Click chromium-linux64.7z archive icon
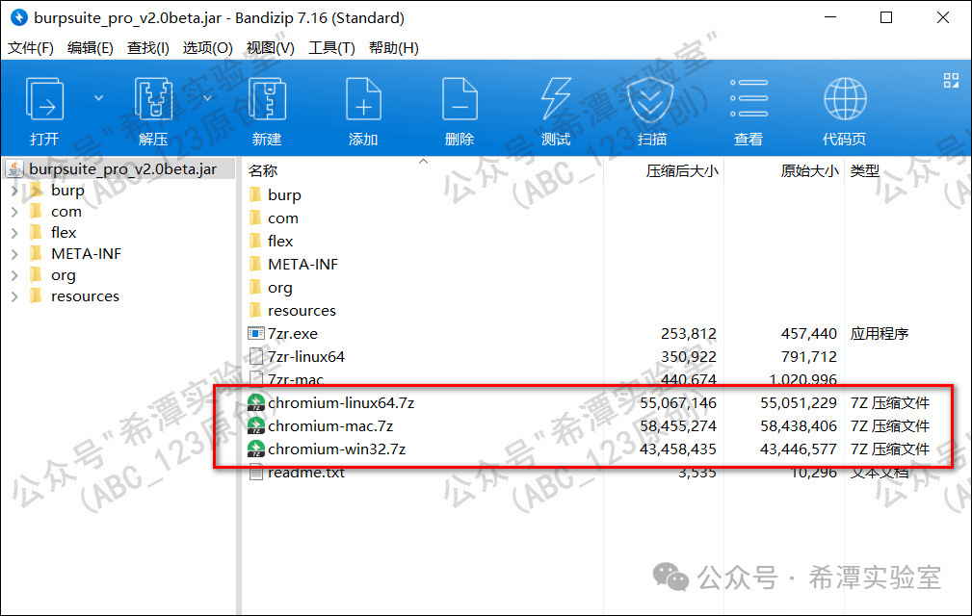972x616 pixels. tap(256, 403)
